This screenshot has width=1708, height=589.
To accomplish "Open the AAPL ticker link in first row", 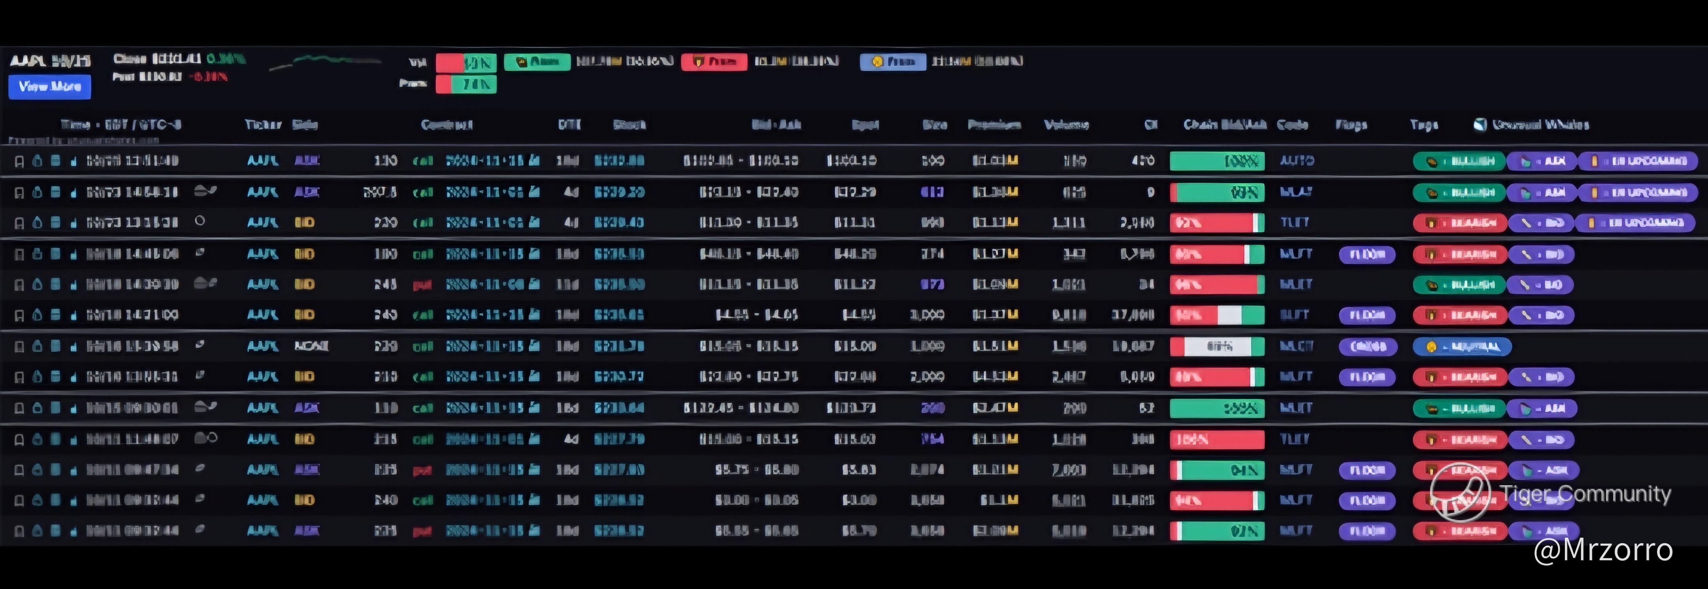I will [x=263, y=160].
